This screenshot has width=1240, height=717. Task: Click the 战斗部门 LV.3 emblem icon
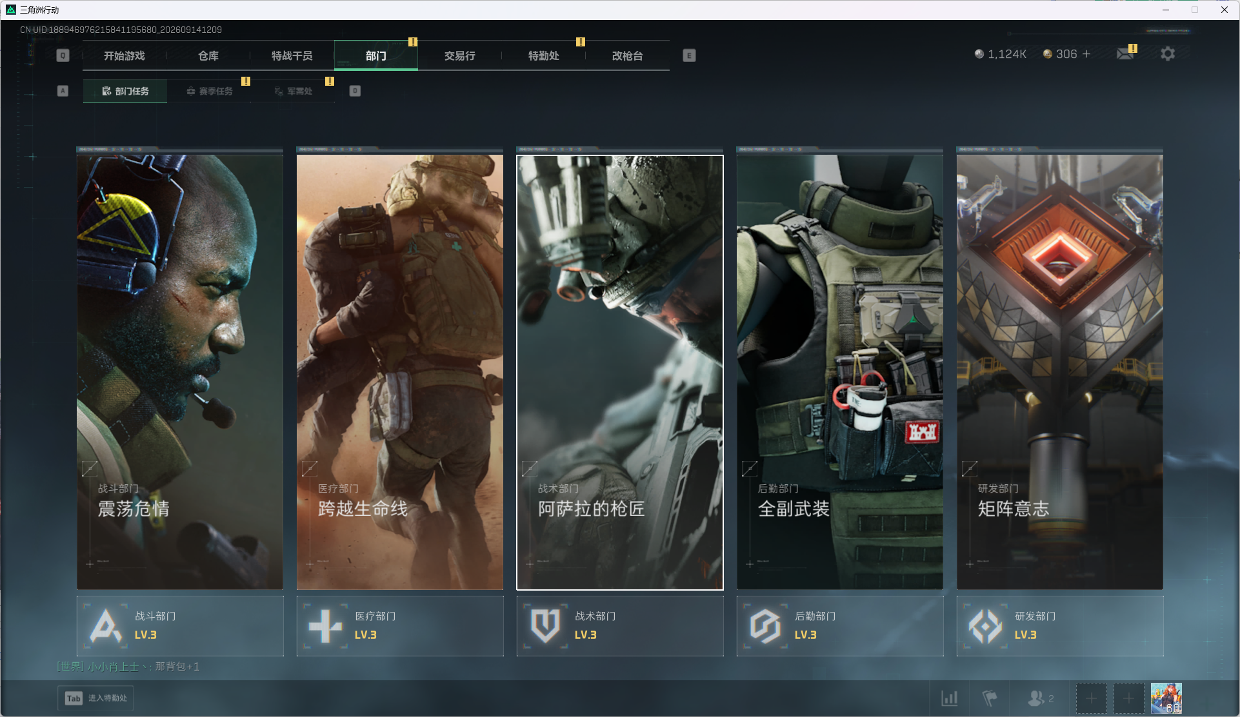[105, 625]
